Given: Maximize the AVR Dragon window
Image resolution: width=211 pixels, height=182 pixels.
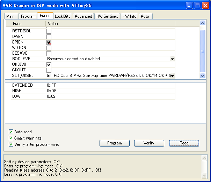Looking at the screenshot, I should tap(197, 6).
